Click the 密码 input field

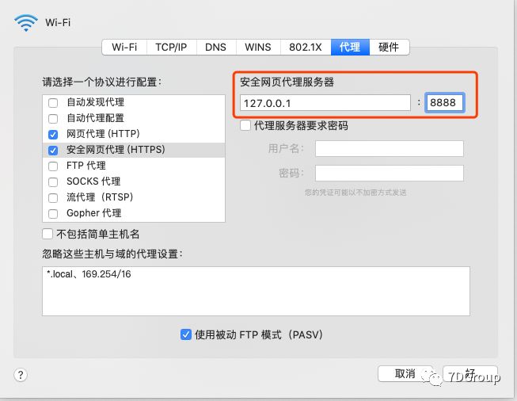[390, 173]
